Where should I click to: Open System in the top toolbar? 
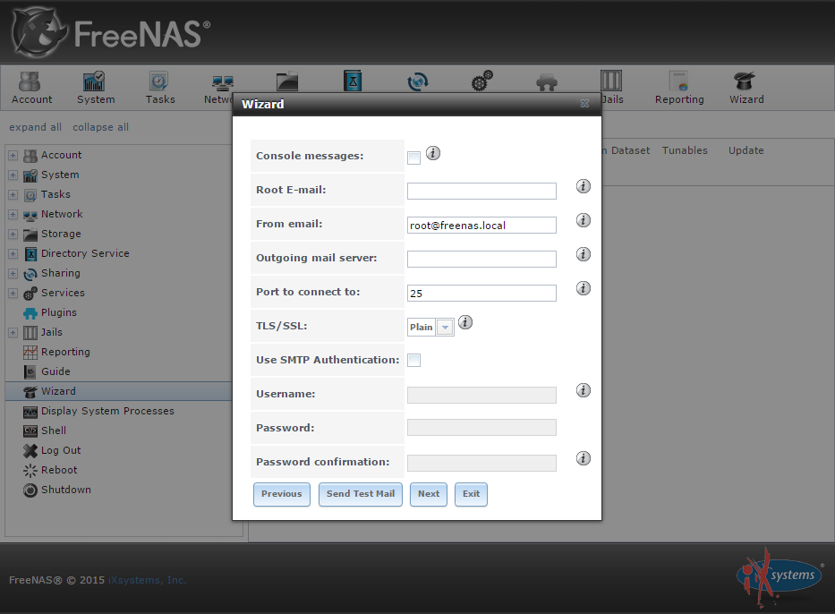click(96, 88)
